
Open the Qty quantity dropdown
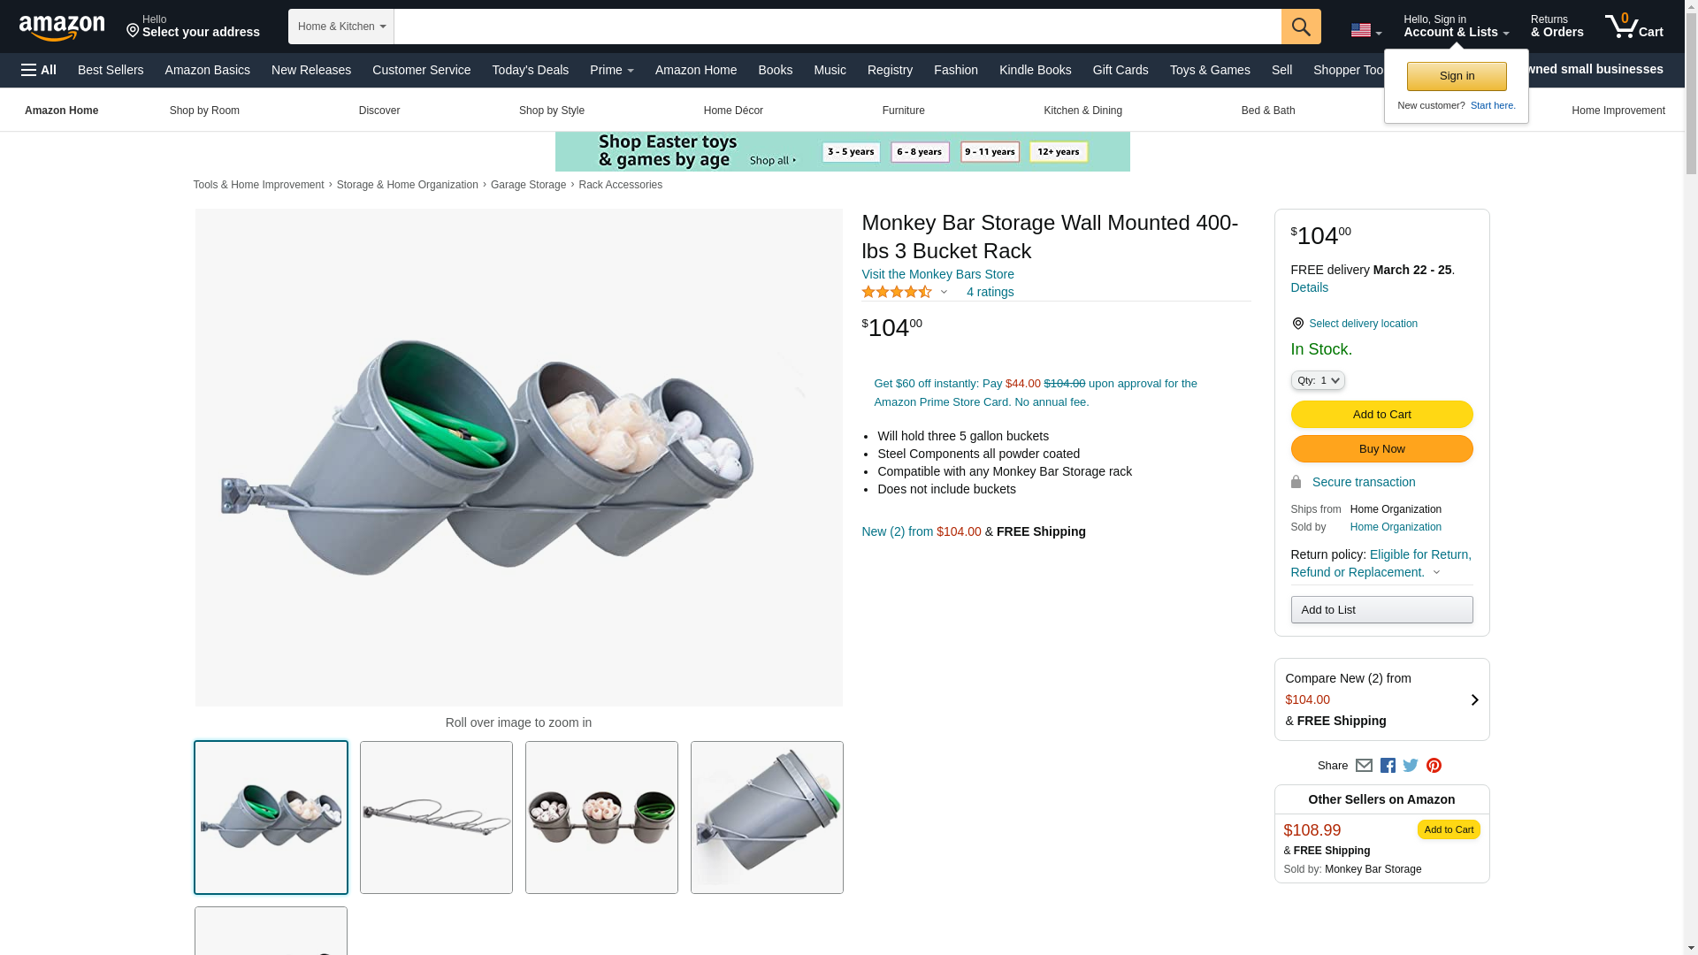[1318, 380]
